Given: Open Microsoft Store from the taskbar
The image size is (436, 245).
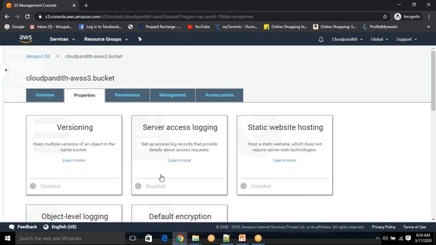Looking at the screenshot, I should point(149,238).
